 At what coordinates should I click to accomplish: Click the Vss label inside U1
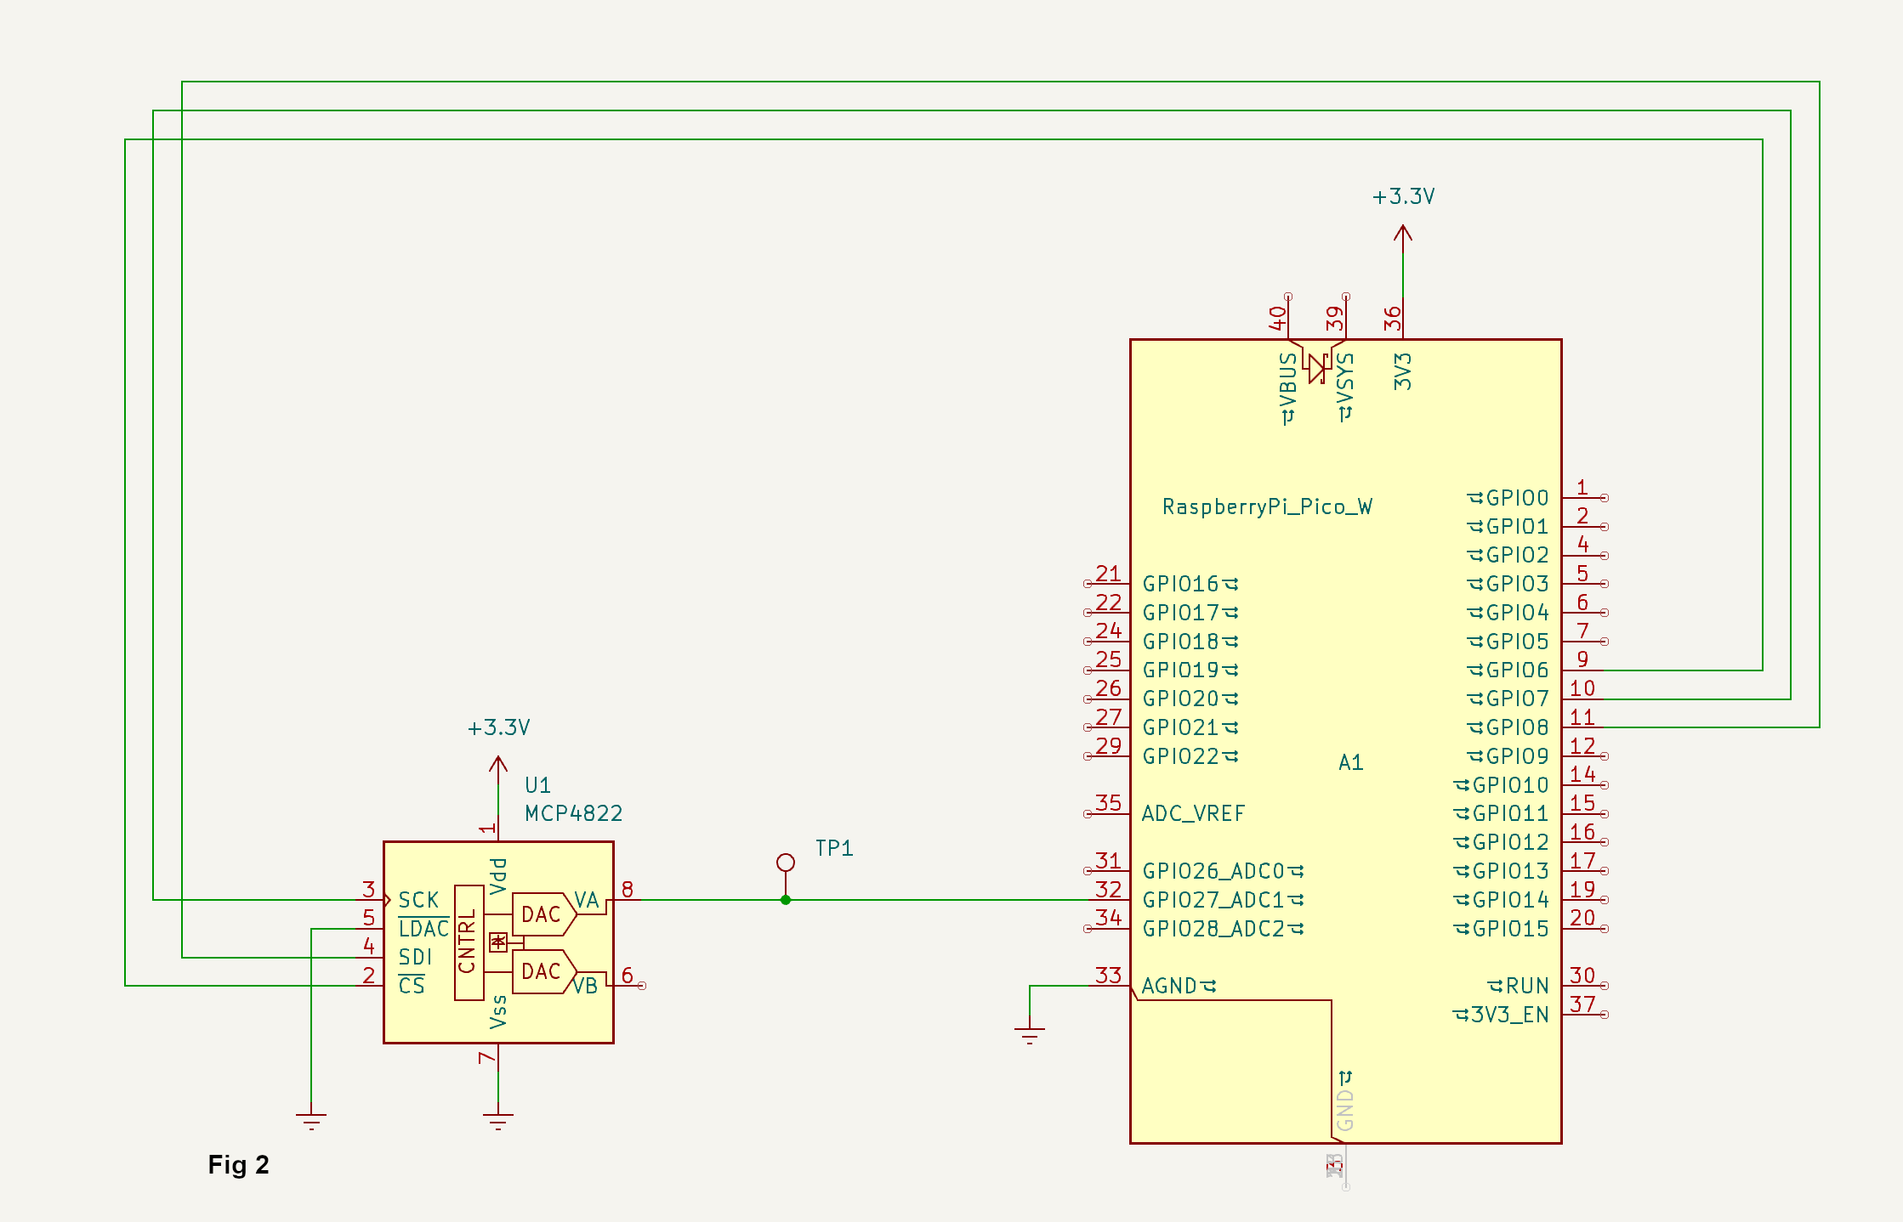click(498, 1012)
